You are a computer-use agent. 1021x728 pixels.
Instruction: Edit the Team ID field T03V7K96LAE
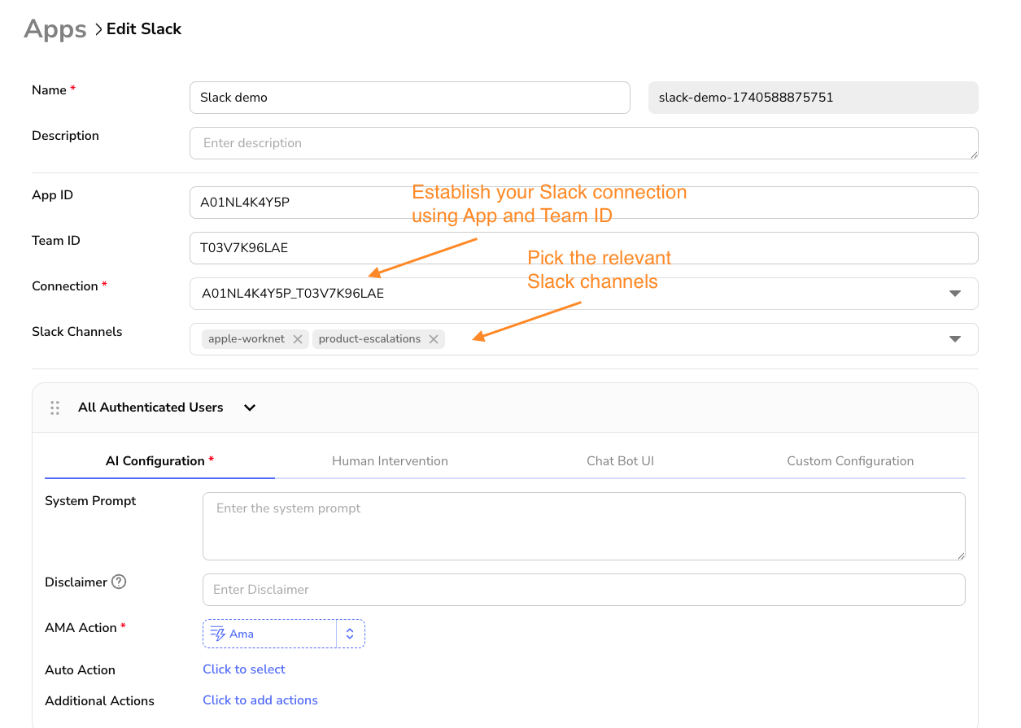pos(584,248)
